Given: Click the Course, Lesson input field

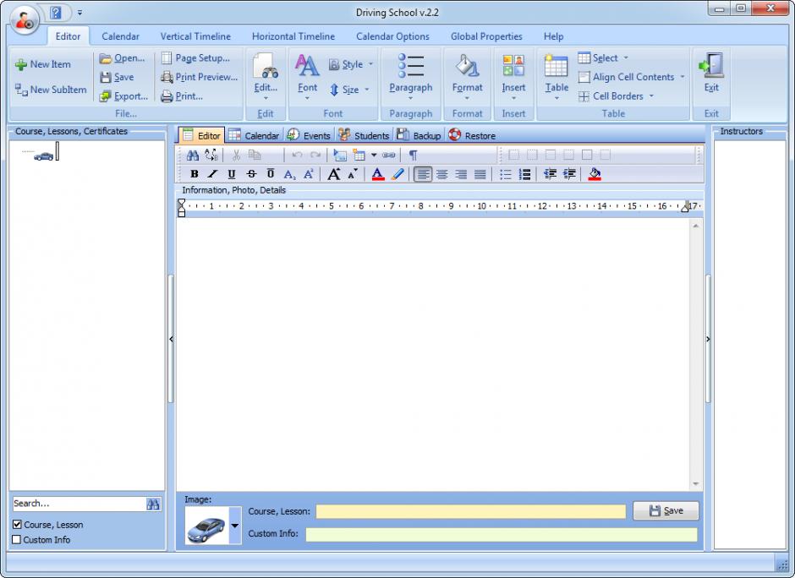Looking at the screenshot, I should pyautogui.click(x=470, y=512).
